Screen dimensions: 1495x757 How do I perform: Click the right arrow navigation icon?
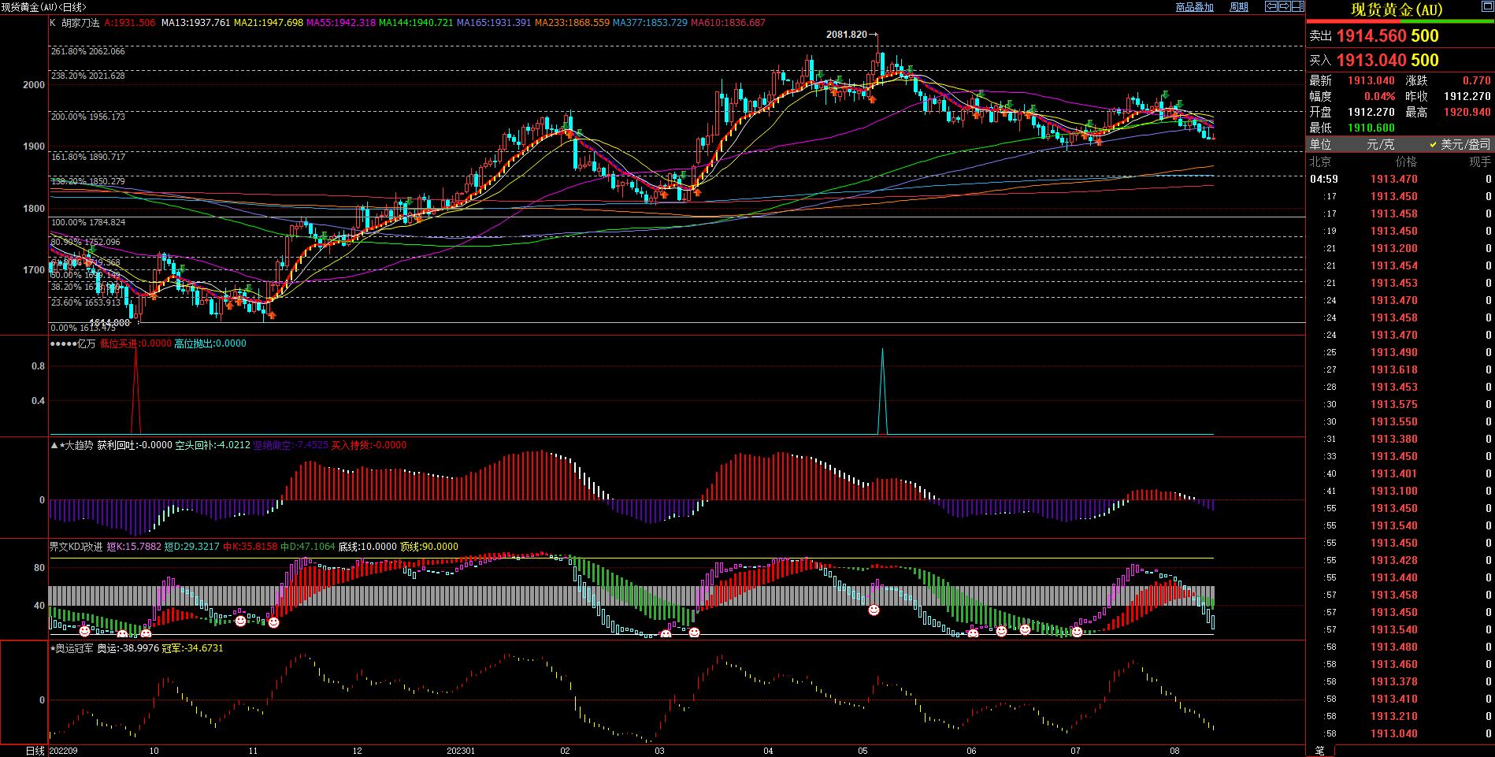[1284, 6]
